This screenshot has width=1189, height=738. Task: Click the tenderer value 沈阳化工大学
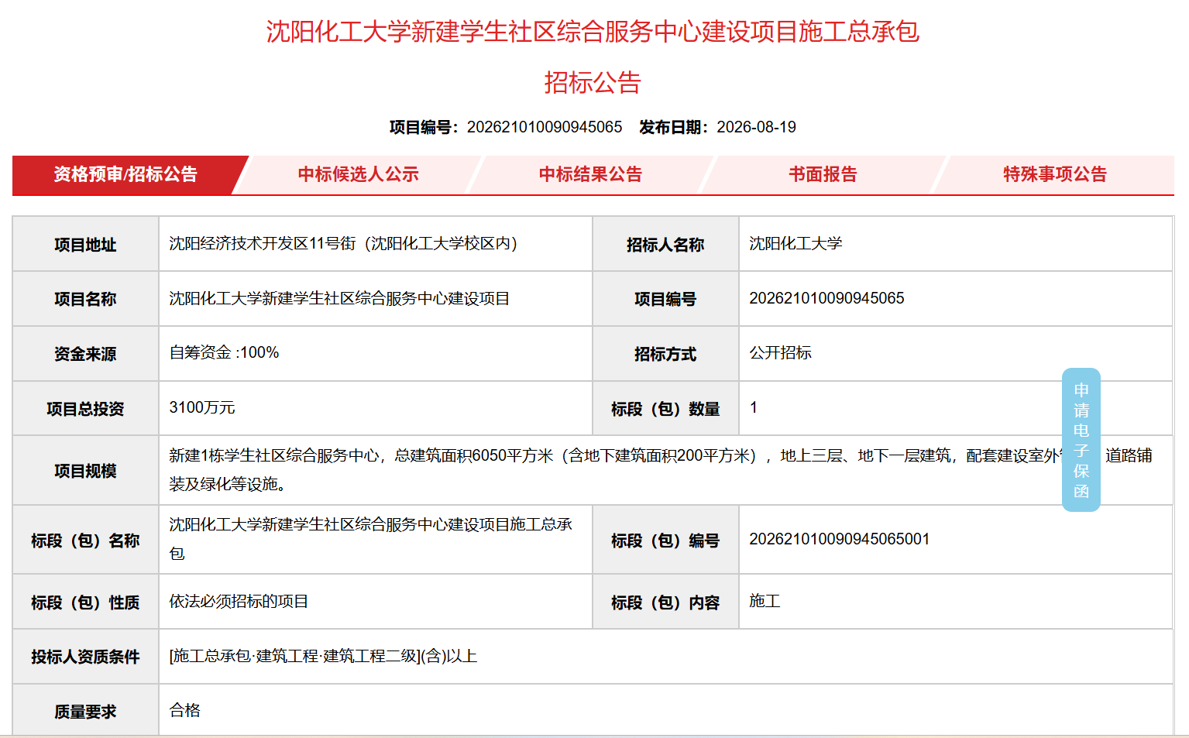click(796, 244)
